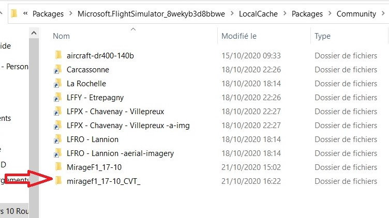
Task: Click the La Rochelle shortcut icon
Action: pos(58,83)
